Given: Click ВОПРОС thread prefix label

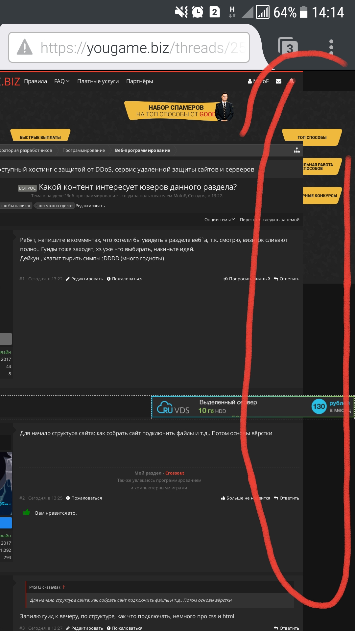Looking at the screenshot, I should (27, 188).
